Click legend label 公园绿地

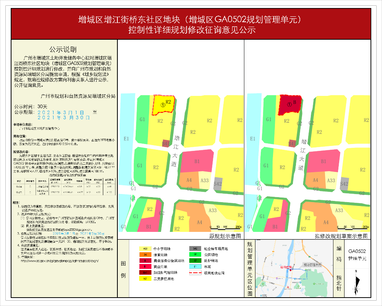(x=211, y=255)
